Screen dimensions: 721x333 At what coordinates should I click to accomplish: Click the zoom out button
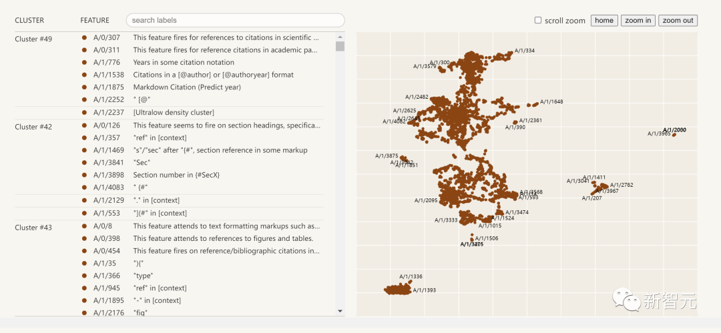coord(678,21)
